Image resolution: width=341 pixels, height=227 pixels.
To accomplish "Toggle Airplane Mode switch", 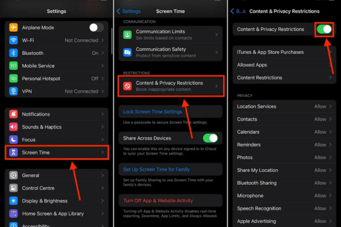I will 97,28.
